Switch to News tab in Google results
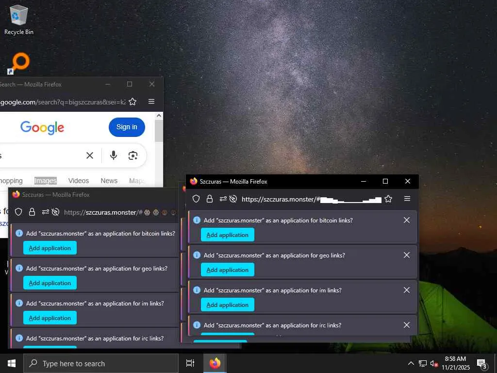Viewport: 497px width, 373px height. 109,181
